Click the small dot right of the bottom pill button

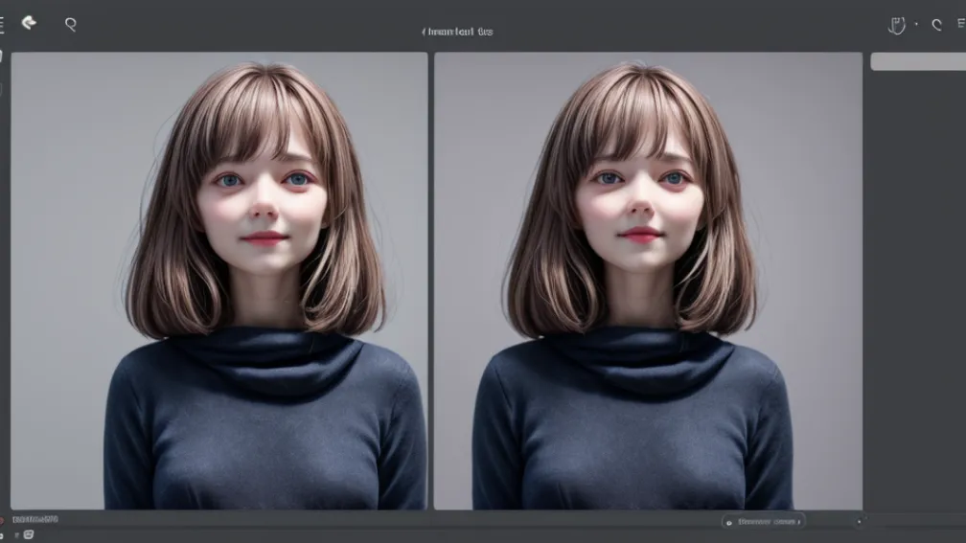click(x=859, y=521)
